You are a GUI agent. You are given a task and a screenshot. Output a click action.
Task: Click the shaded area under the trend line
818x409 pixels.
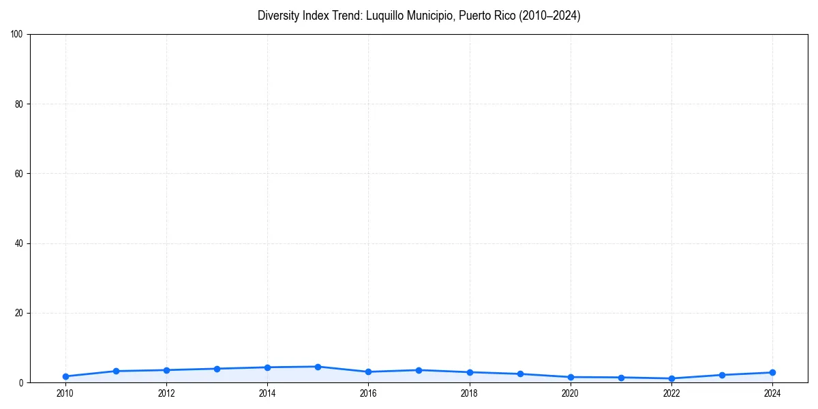(273, 376)
